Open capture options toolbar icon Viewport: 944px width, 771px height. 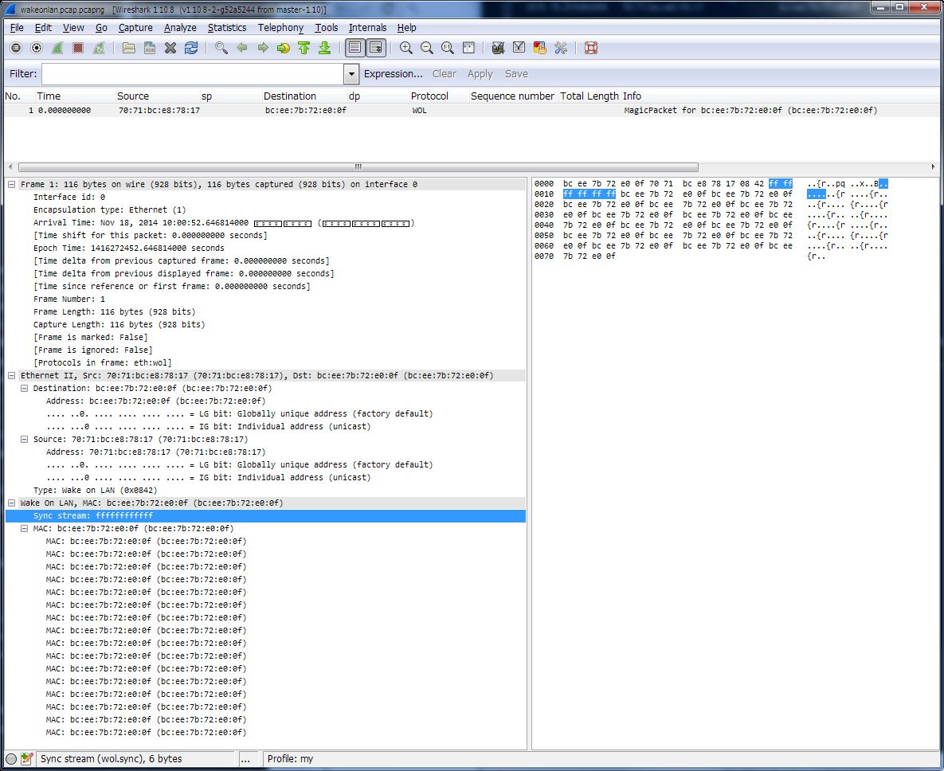[37, 48]
